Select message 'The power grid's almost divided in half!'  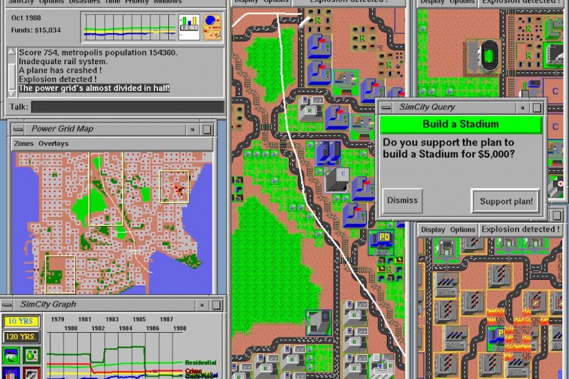point(94,88)
